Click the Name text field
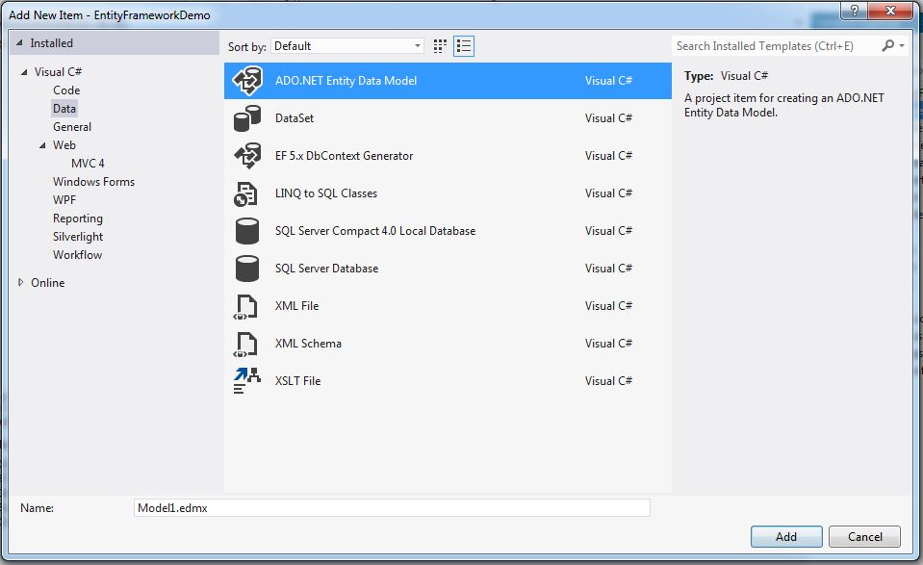The height and width of the screenshot is (565, 923). (x=392, y=507)
